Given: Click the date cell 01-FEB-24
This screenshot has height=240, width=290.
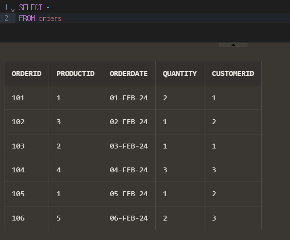Looking at the screenshot, I should [x=128, y=98].
